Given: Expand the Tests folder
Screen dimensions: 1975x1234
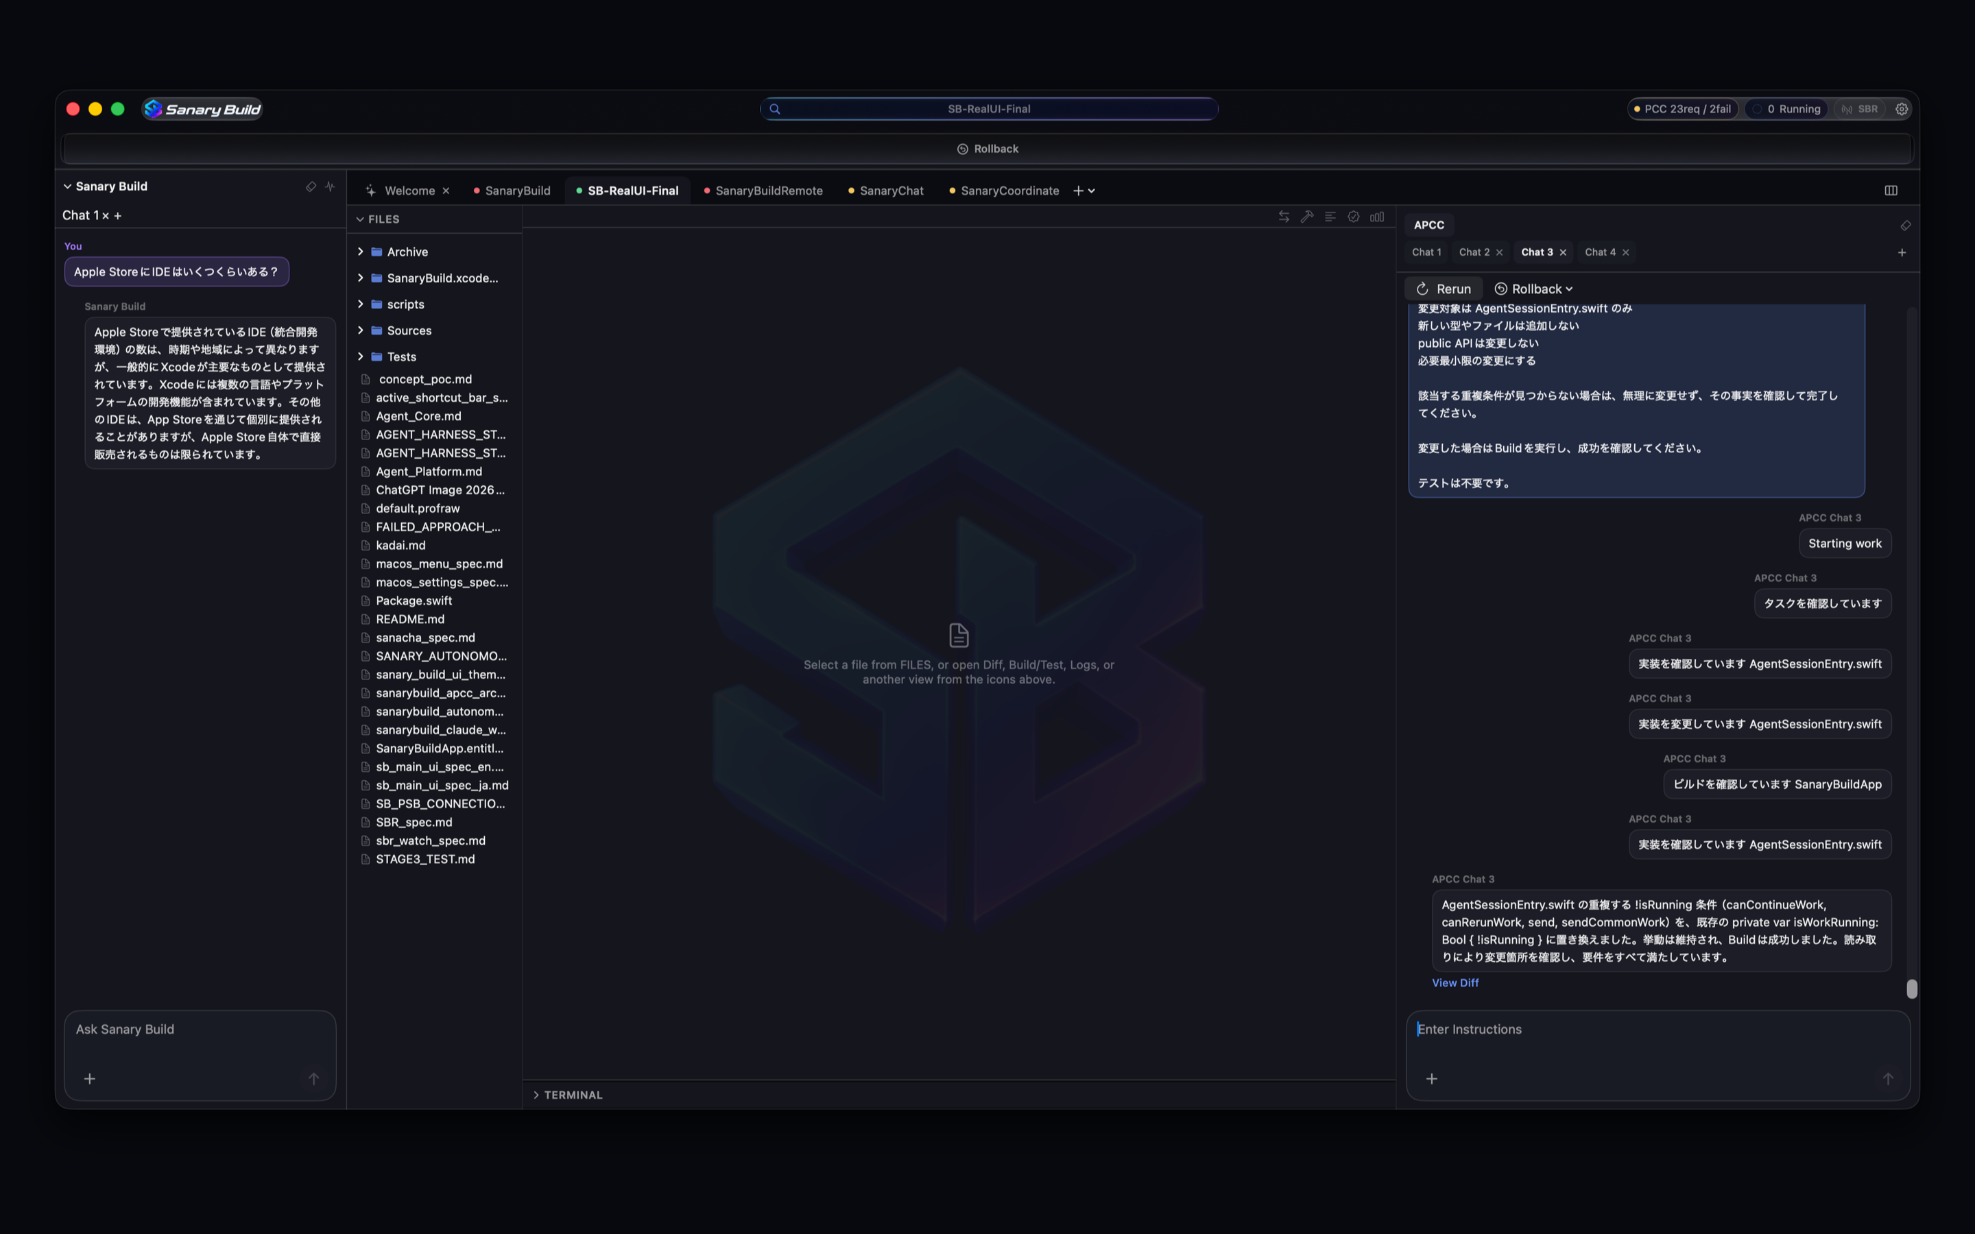Looking at the screenshot, I should [360, 356].
